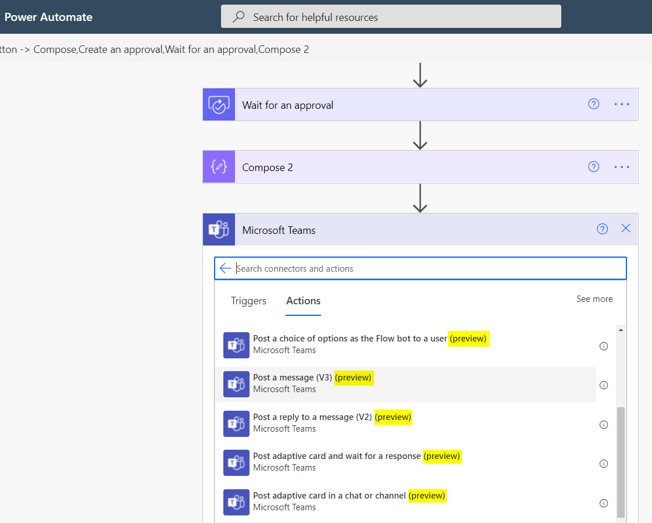Viewport: 652px width, 523px height.
Task: Pick Post a reply to a message (V2)
Action: [405, 424]
